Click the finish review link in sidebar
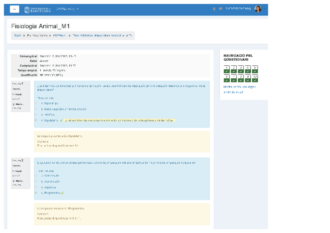330x233 pixels. click(233, 92)
